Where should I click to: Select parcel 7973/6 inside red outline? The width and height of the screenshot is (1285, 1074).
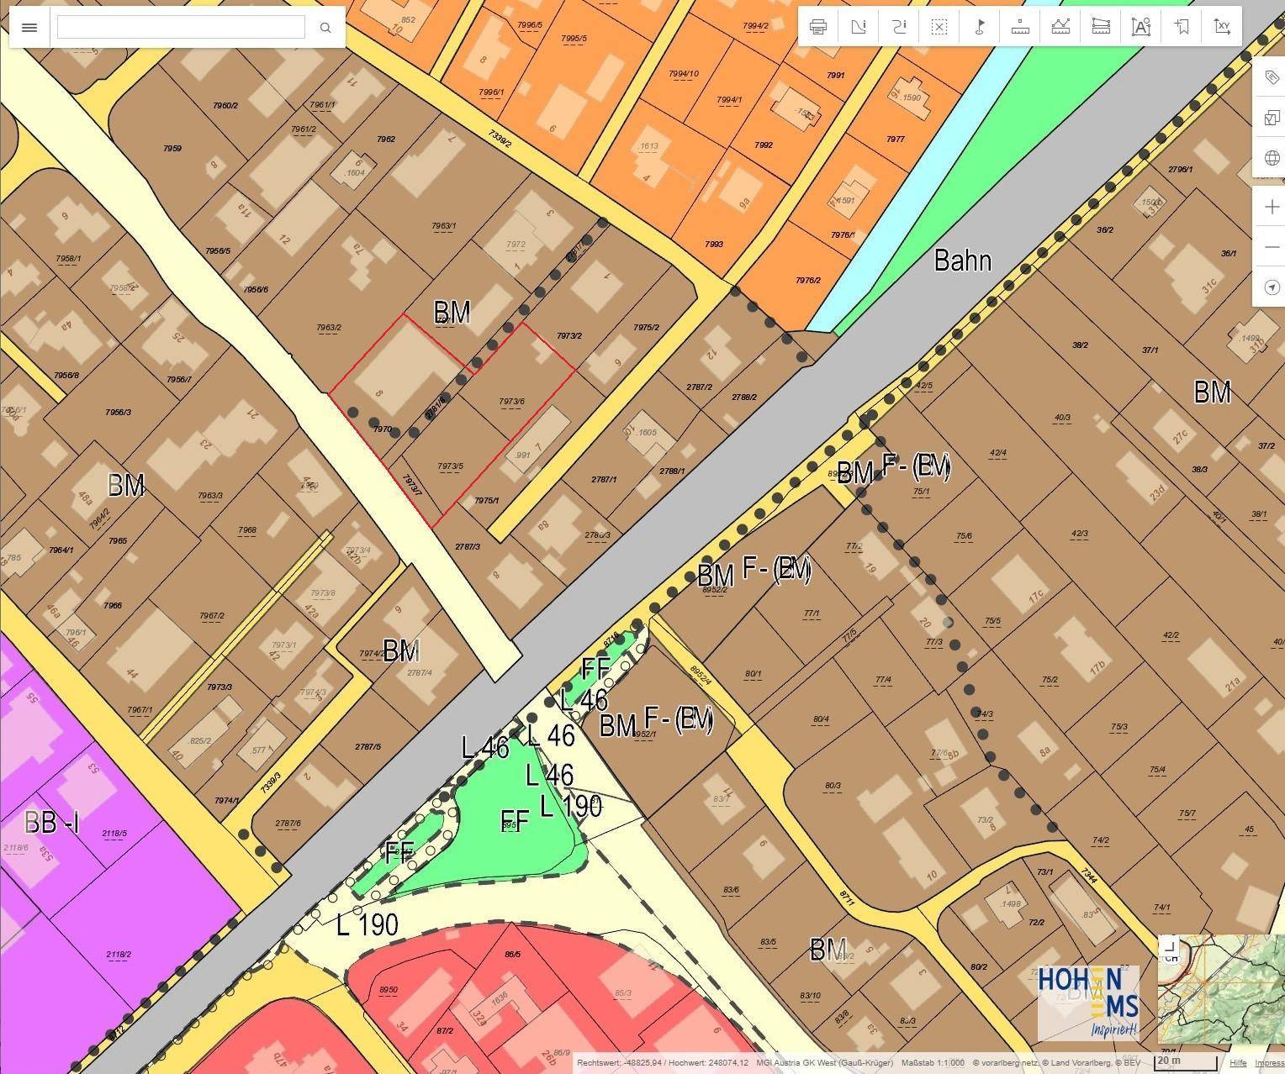pos(511,402)
